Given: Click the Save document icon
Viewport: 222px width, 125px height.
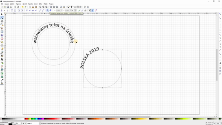Looking at the screenshot, I should click(8, 7).
